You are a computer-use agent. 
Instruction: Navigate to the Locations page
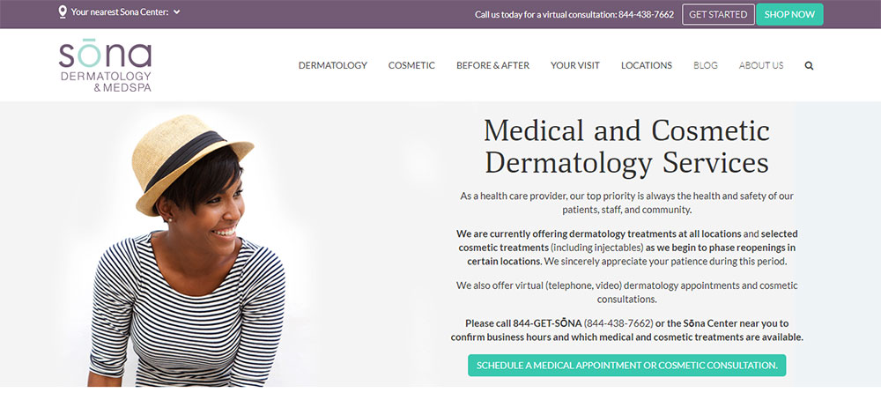(x=646, y=65)
